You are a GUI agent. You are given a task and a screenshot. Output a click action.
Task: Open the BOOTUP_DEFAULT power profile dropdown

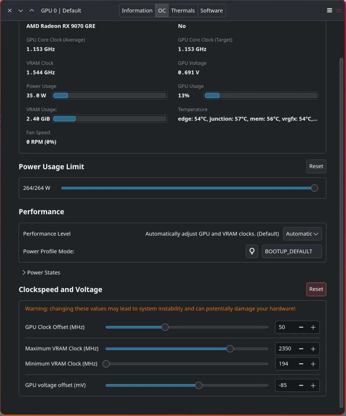pos(292,251)
